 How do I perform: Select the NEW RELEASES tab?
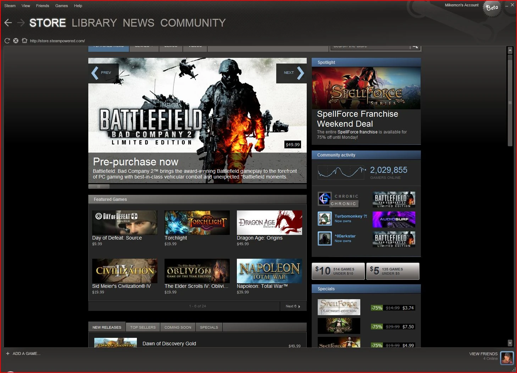[x=107, y=327]
